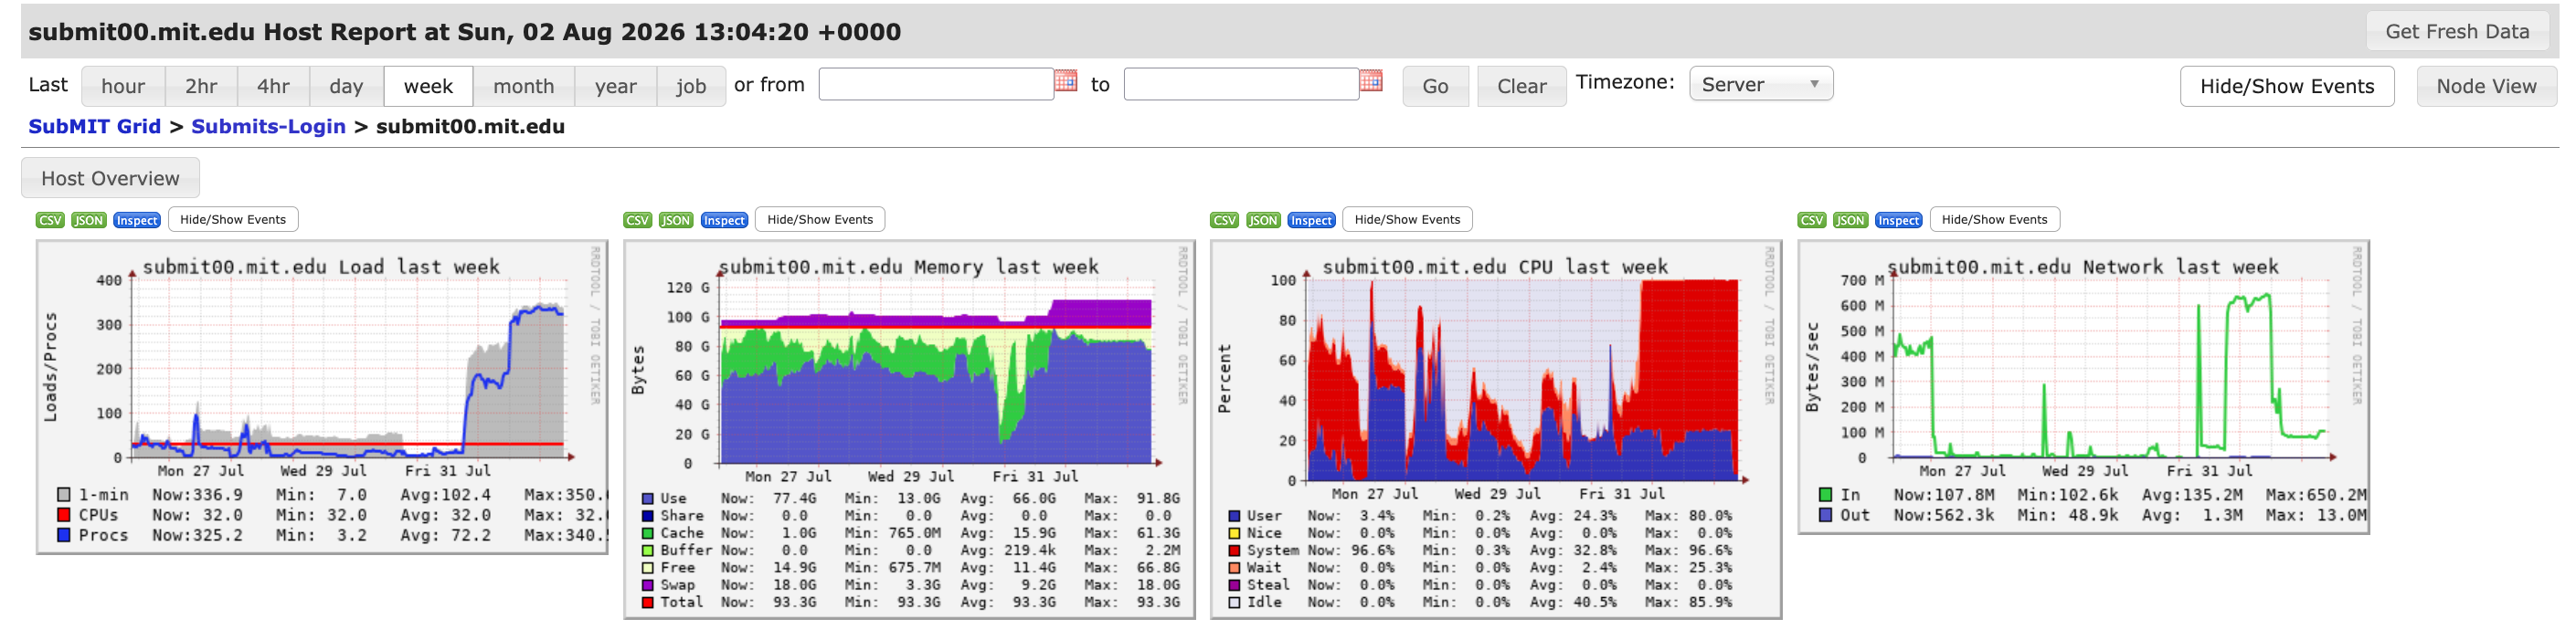
Task: Get JSON data for the CPU graph
Action: click(x=1263, y=220)
